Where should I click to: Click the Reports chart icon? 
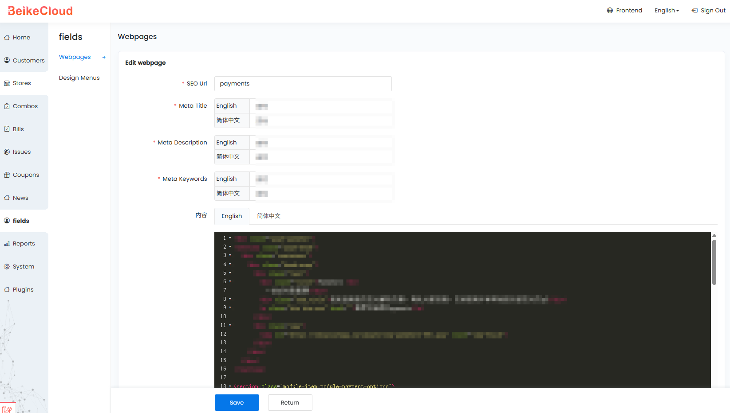(7, 244)
